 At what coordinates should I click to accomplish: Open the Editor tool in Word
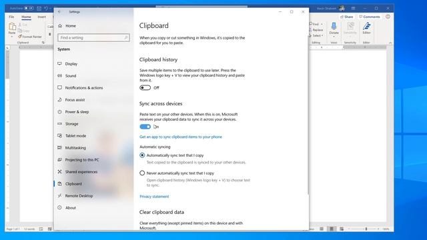click(366, 28)
